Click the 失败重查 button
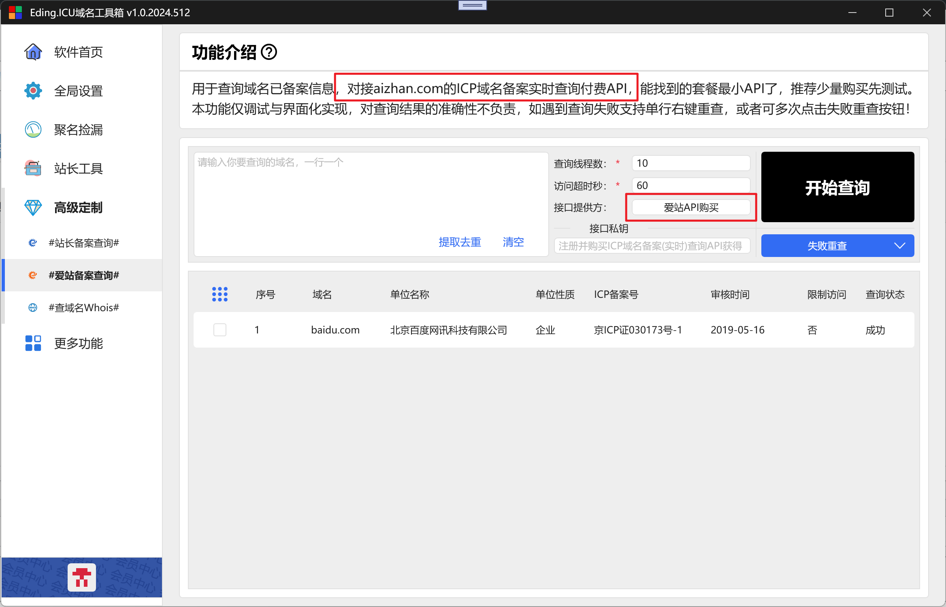The height and width of the screenshot is (607, 946). 827,246
